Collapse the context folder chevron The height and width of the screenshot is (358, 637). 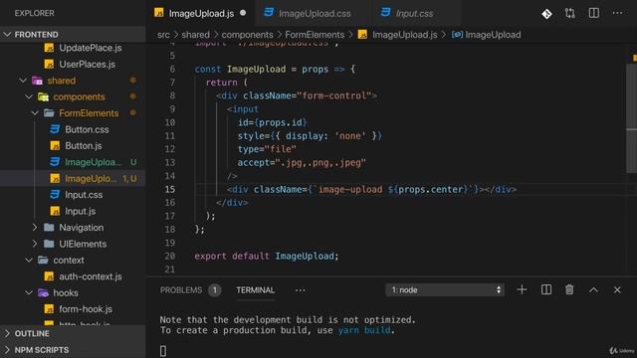[29, 260]
